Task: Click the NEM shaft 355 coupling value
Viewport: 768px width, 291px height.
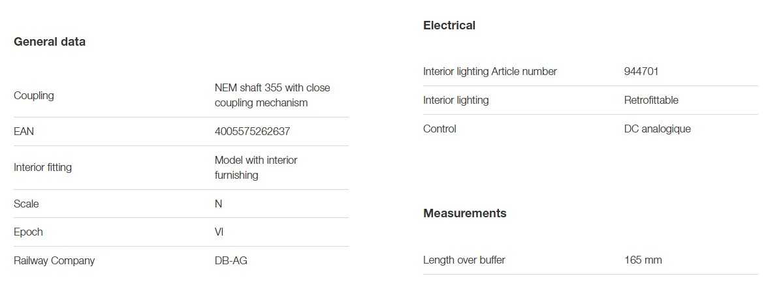Action: tap(272, 95)
